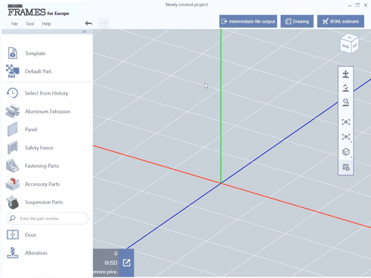Click the fit-to-view cube icon
Image resolution: width=371 pixels, height=278 pixels.
pyautogui.click(x=346, y=122)
